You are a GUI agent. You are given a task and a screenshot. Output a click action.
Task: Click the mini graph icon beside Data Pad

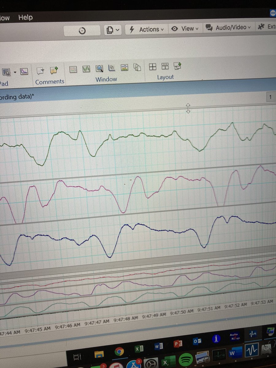tap(24, 72)
